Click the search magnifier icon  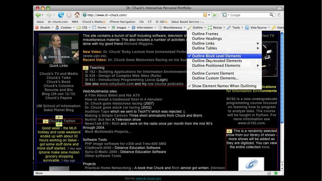(272, 15)
